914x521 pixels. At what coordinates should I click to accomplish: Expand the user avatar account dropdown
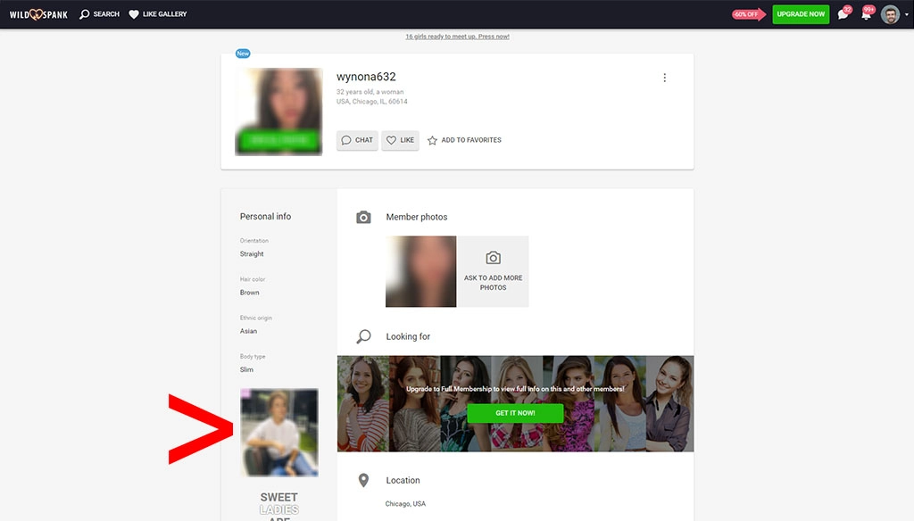coord(893,14)
